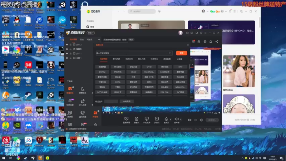Click the padlock icon in the top-right toolbar
This screenshot has width=286, height=161.
click(199, 42)
